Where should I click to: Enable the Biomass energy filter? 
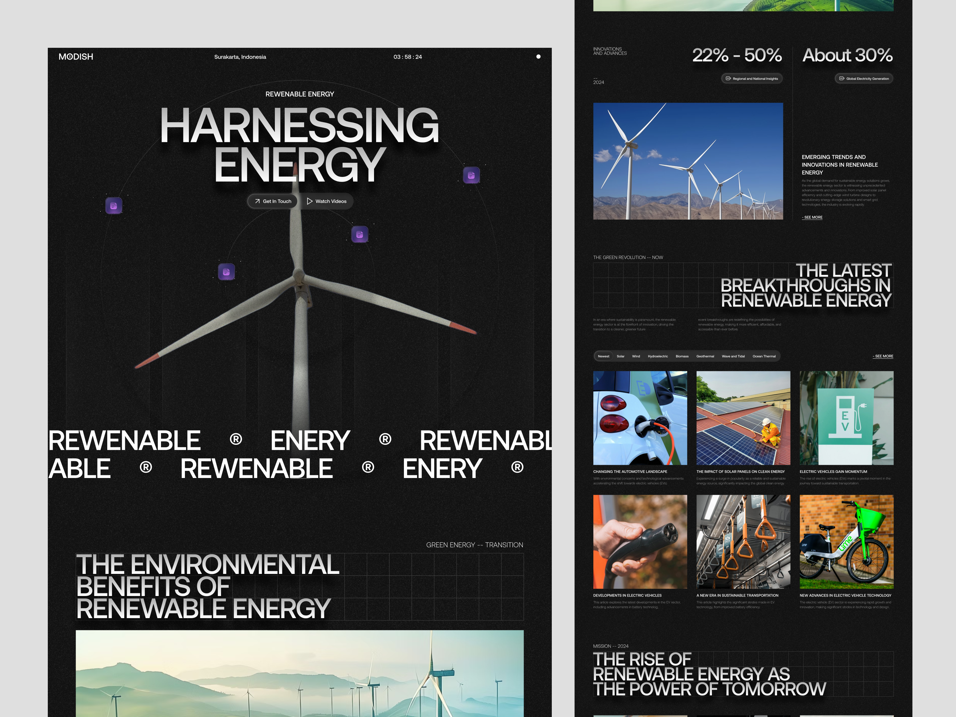tap(682, 356)
